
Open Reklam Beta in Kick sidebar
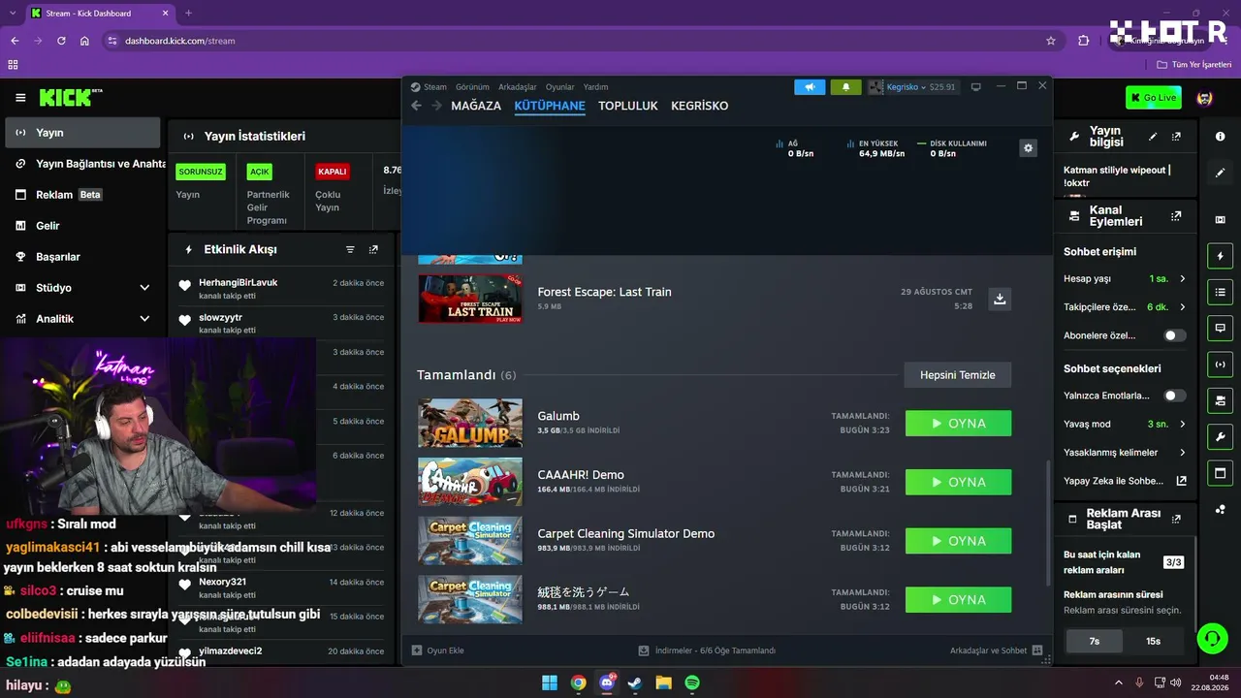tap(82, 195)
